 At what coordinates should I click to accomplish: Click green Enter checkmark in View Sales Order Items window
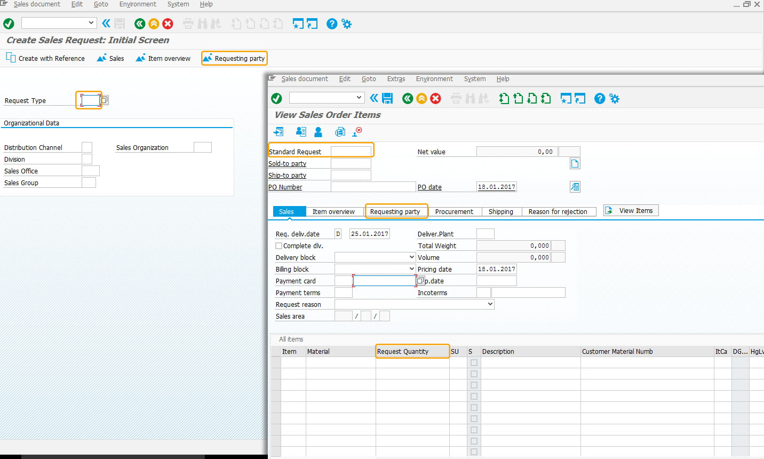(276, 98)
